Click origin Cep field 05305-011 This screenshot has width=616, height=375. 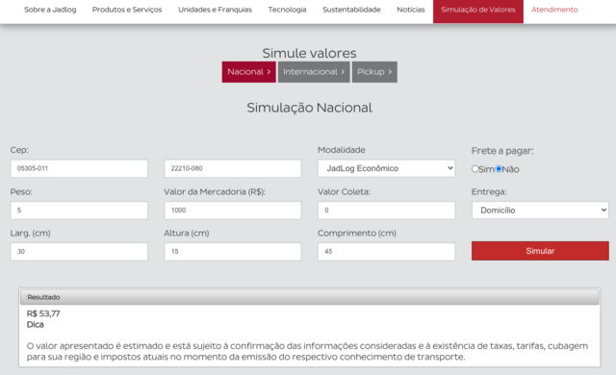79,168
